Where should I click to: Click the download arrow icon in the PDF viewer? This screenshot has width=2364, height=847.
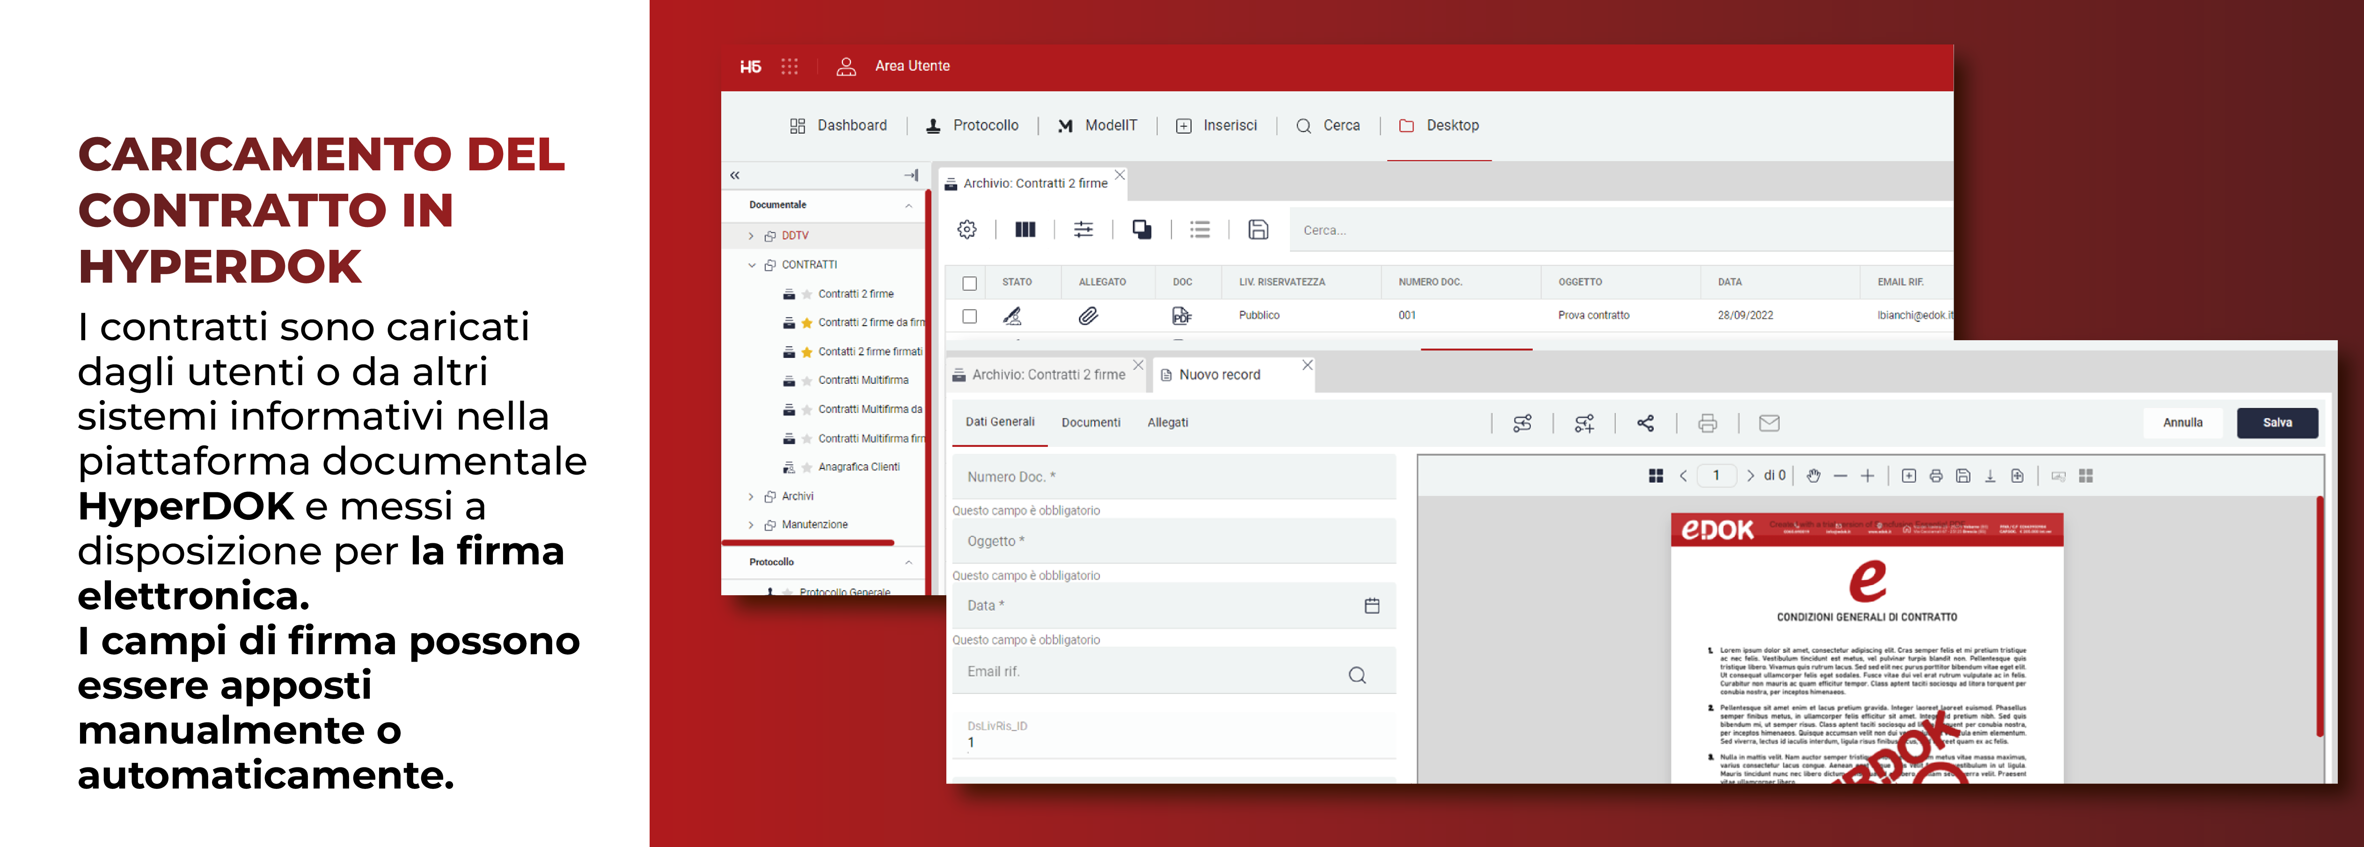click(1990, 475)
